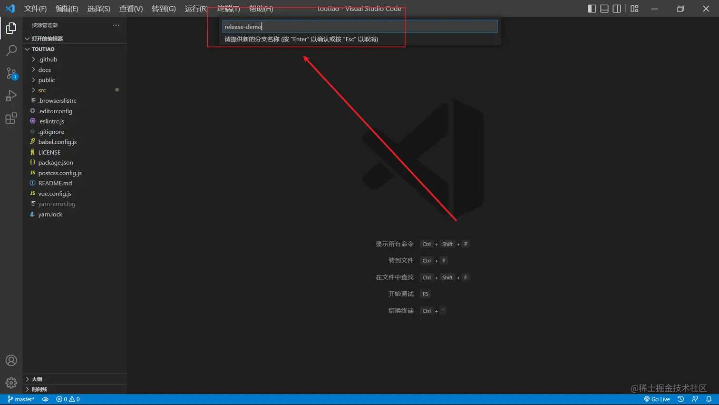
Task: Click the 切换终端 shortcut hint
Action: click(418, 311)
